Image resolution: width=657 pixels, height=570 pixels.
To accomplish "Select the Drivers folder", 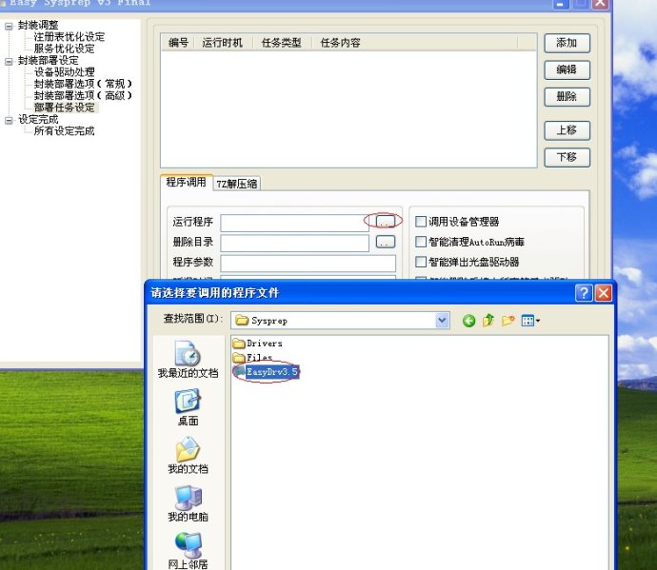I will pyautogui.click(x=257, y=344).
